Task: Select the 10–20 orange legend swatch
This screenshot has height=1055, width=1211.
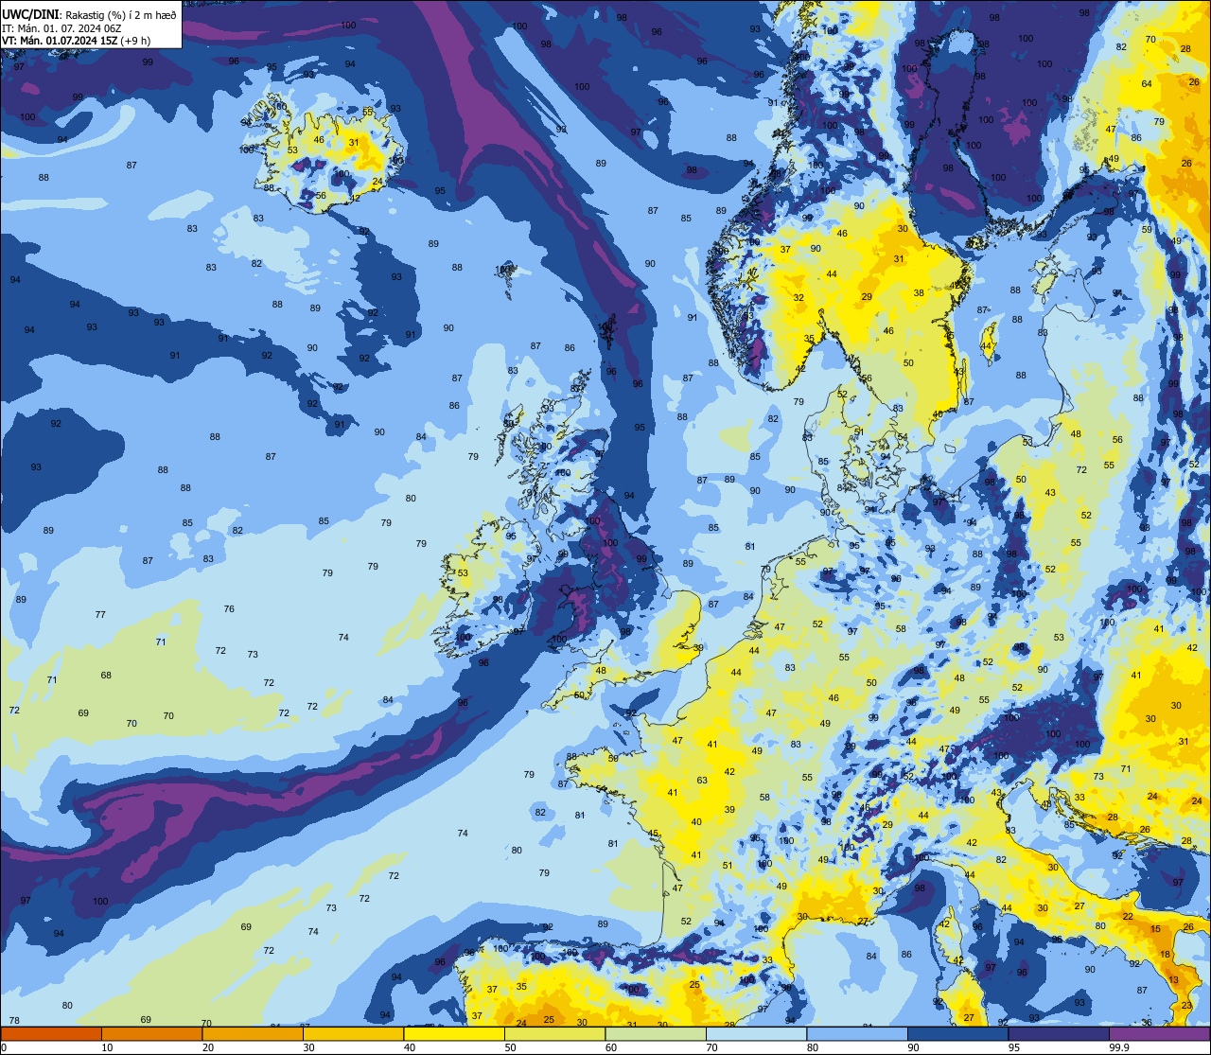Action: [151, 1033]
